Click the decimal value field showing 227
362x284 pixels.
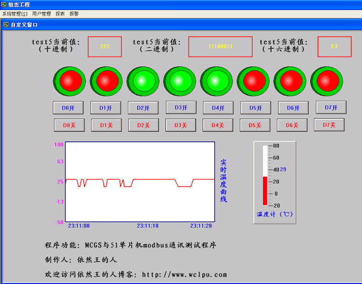point(105,47)
